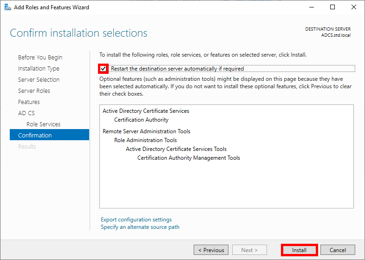Go to Installation Type step
The width and height of the screenshot is (365, 260).
(39, 69)
